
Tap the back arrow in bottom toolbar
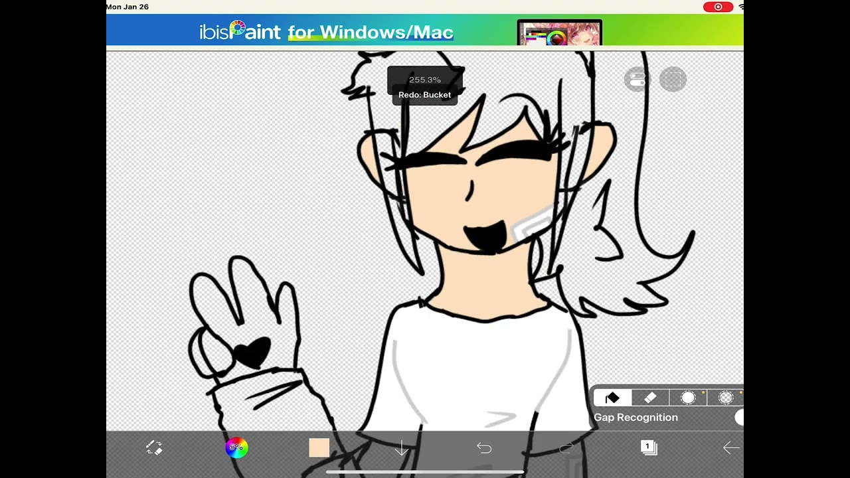pos(731,448)
